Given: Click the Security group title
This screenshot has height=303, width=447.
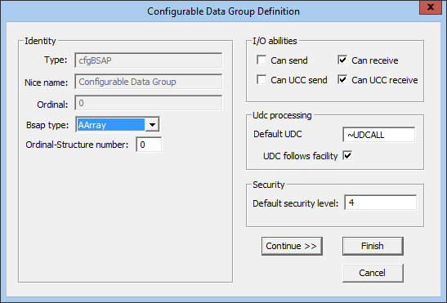Looking at the screenshot, I should 269,185.
